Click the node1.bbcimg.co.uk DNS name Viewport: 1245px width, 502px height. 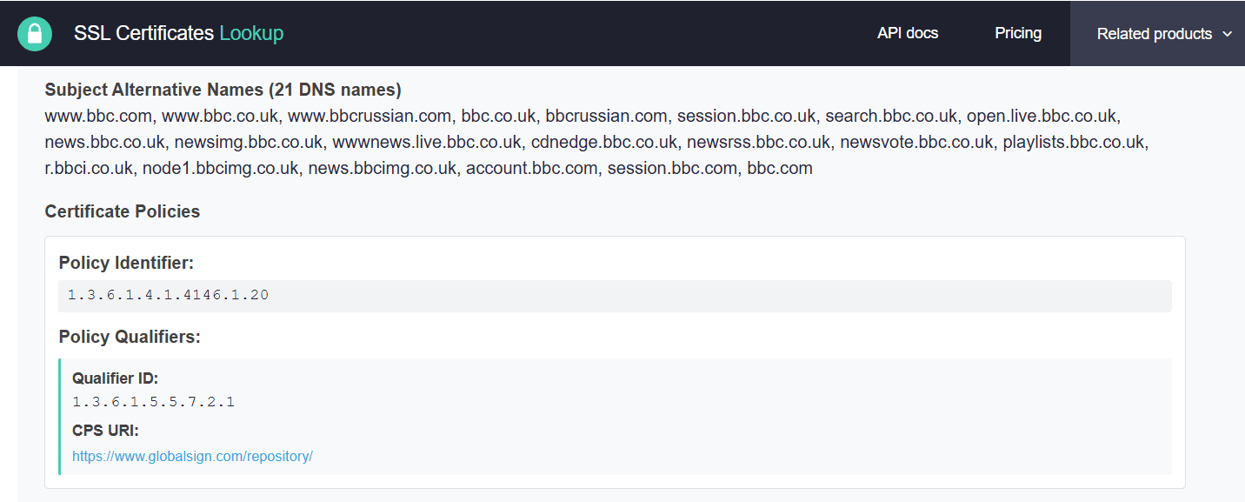(x=221, y=169)
